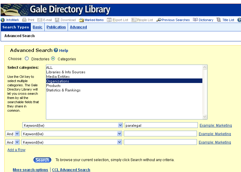Open the book logo in the Gale banner
Screen dimensions: 241x172
pyautogui.click(x=14, y=10)
